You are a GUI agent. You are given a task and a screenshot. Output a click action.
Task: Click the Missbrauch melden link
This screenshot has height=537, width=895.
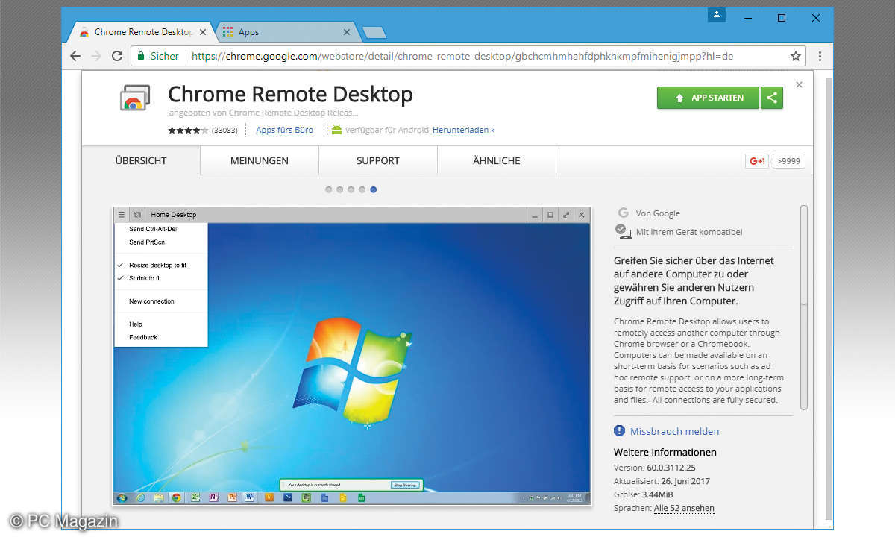click(674, 431)
